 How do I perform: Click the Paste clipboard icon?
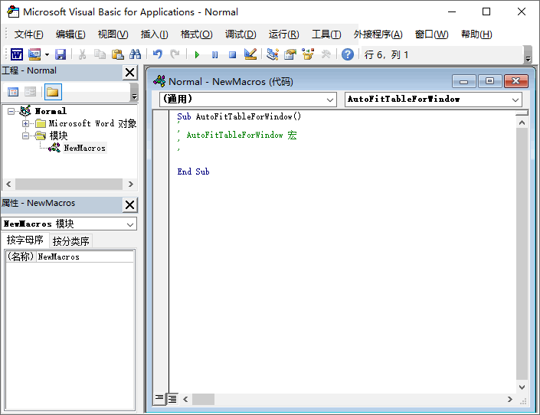117,54
